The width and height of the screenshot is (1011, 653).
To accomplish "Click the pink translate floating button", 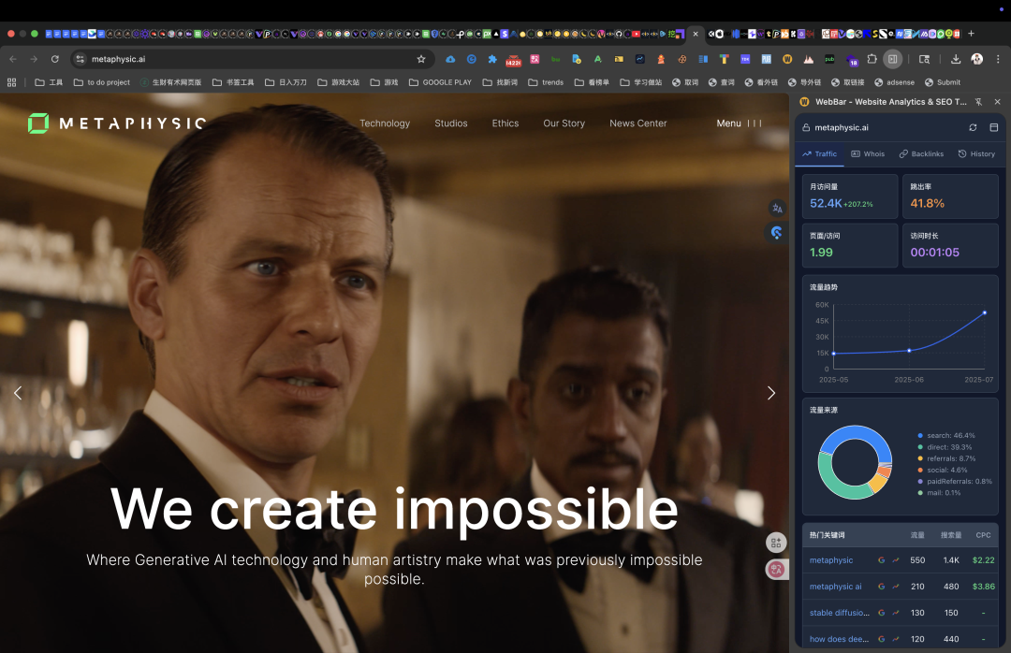I will 776,569.
